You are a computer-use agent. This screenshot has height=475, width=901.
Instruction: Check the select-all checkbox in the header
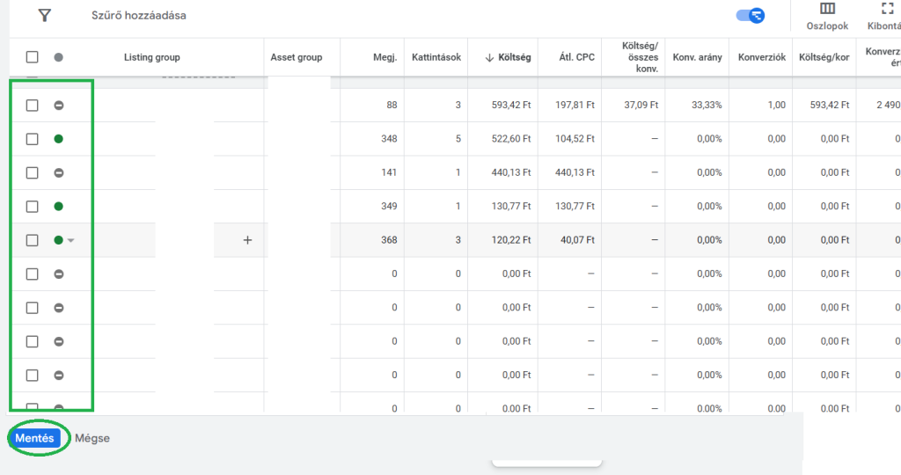[33, 57]
